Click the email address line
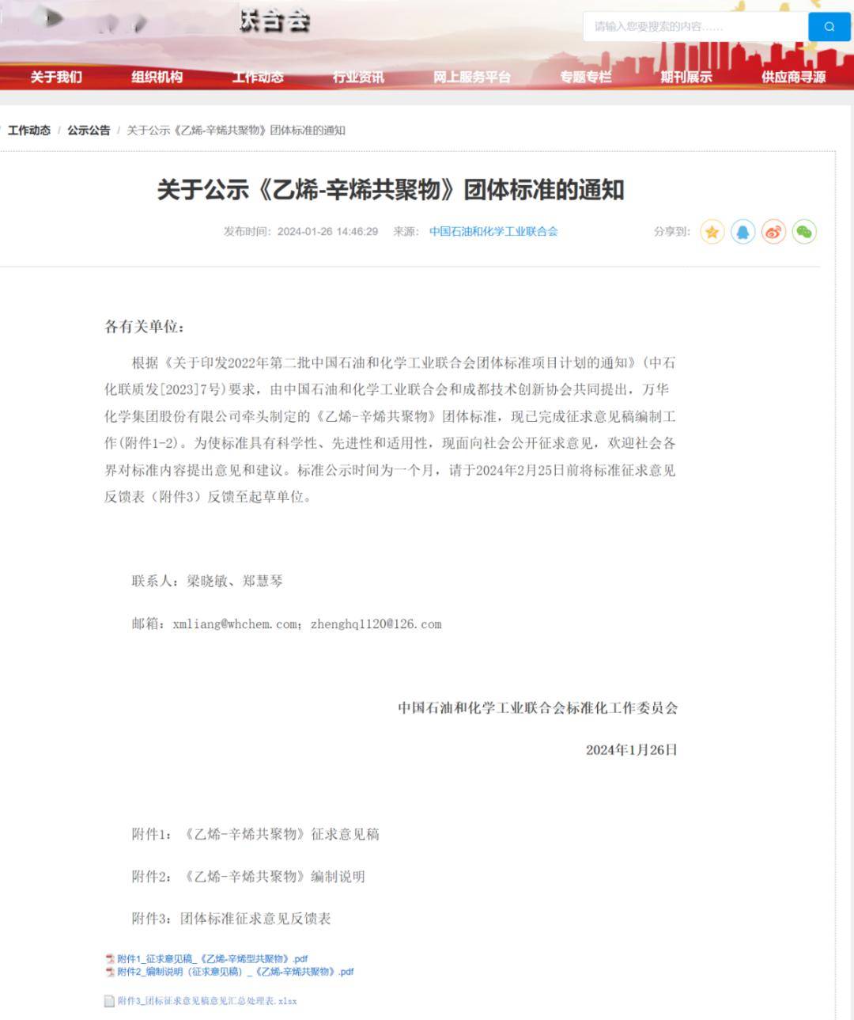 coord(286,624)
